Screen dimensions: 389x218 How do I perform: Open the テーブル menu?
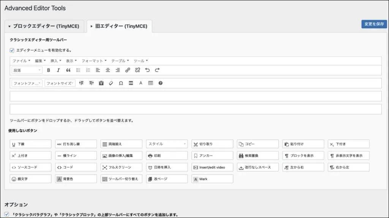click(120, 61)
